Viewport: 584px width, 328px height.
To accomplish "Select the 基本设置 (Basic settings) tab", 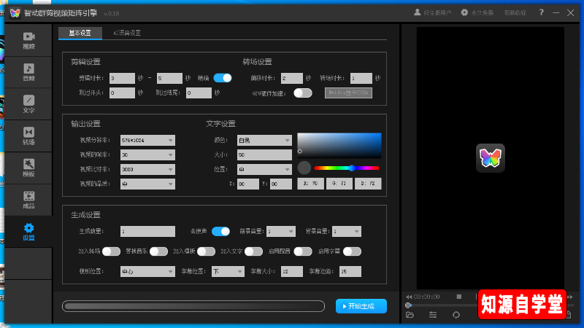I will (x=80, y=33).
